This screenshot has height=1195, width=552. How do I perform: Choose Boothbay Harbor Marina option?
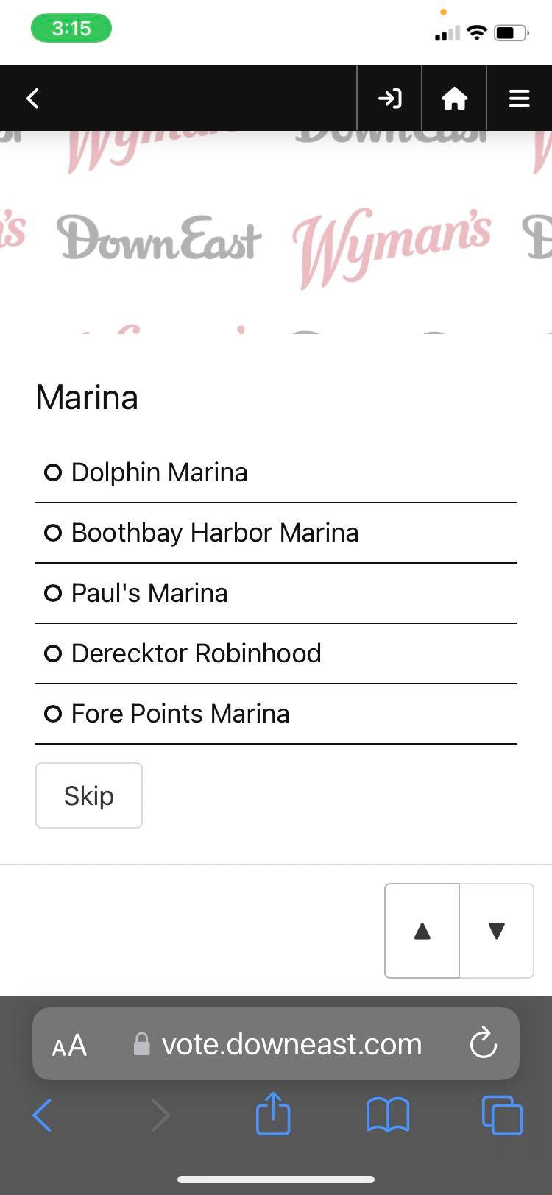[53, 533]
